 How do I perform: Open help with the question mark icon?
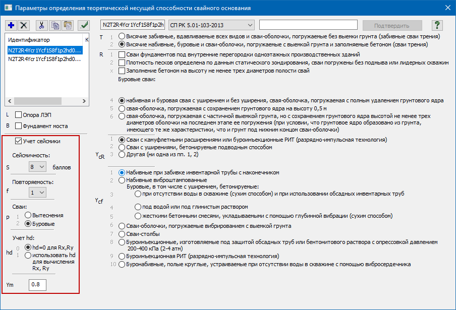437,25
